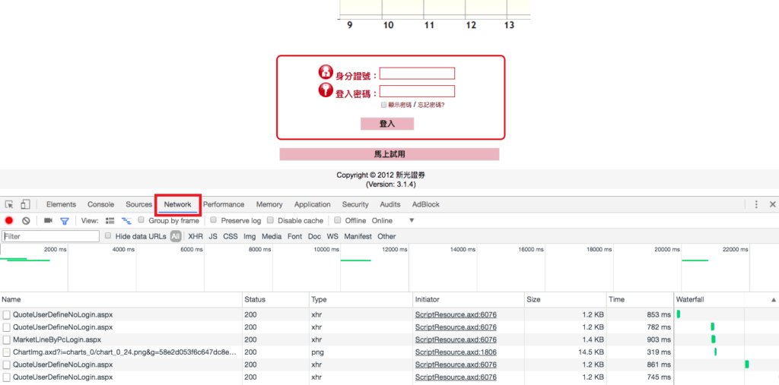Open the Security tab
Viewport: 779px width, 385px height.
pyautogui.click(x=355, y=204)
